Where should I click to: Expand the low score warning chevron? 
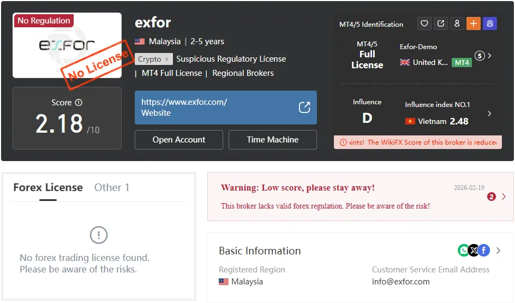(x=504, y=197)
